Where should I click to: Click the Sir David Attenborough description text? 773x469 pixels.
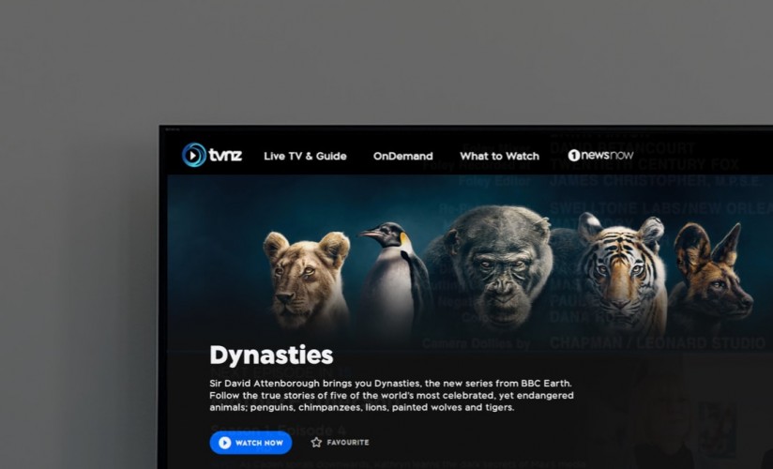[391, 395]
